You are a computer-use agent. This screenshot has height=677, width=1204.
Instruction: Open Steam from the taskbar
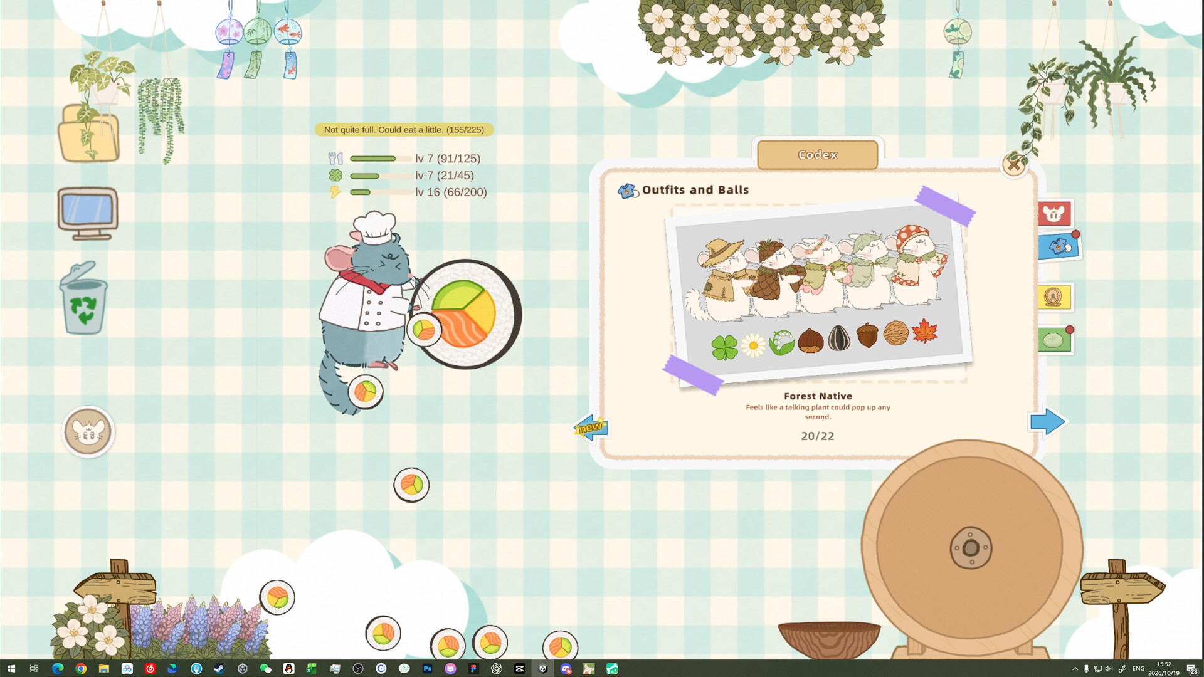pyautogui.click(x=219, y=669)
